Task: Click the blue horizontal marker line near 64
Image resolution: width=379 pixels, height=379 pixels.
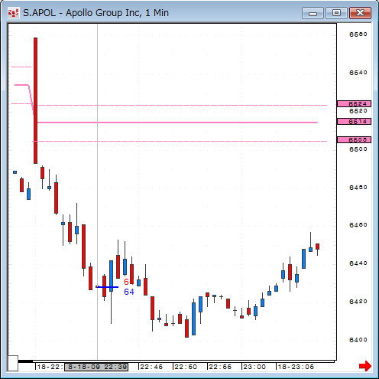Action: [x=107, y=287]
